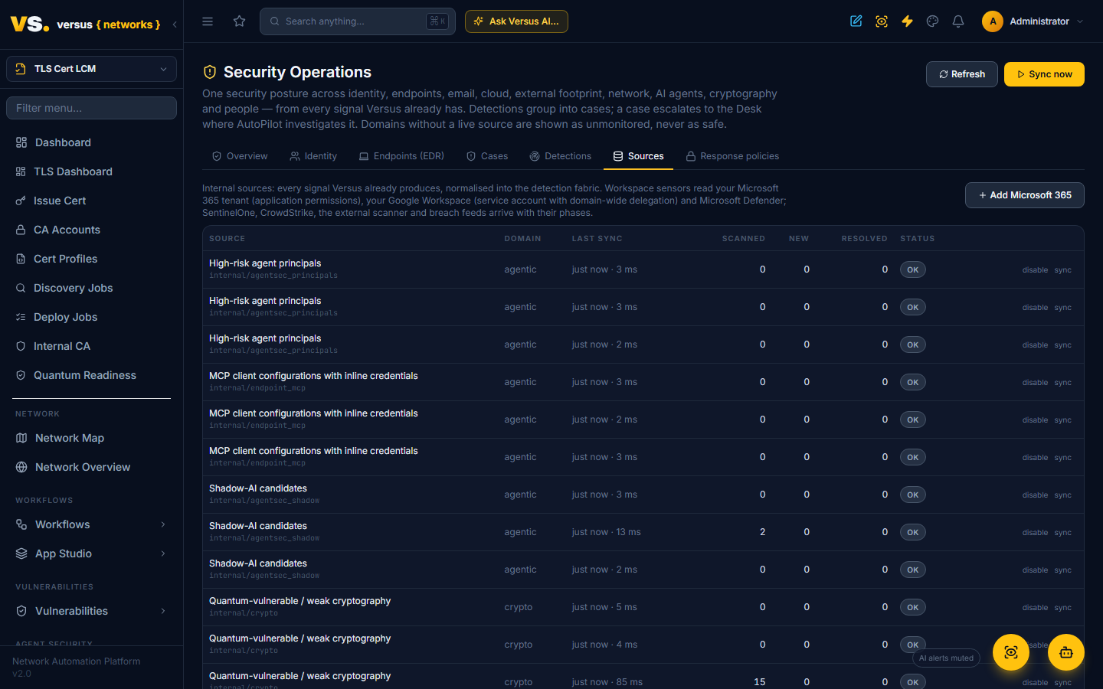Image resolution: width=1103 pixels, height=689 pixels.
Task: Click the favorite star icon
Action: point(240,21)
